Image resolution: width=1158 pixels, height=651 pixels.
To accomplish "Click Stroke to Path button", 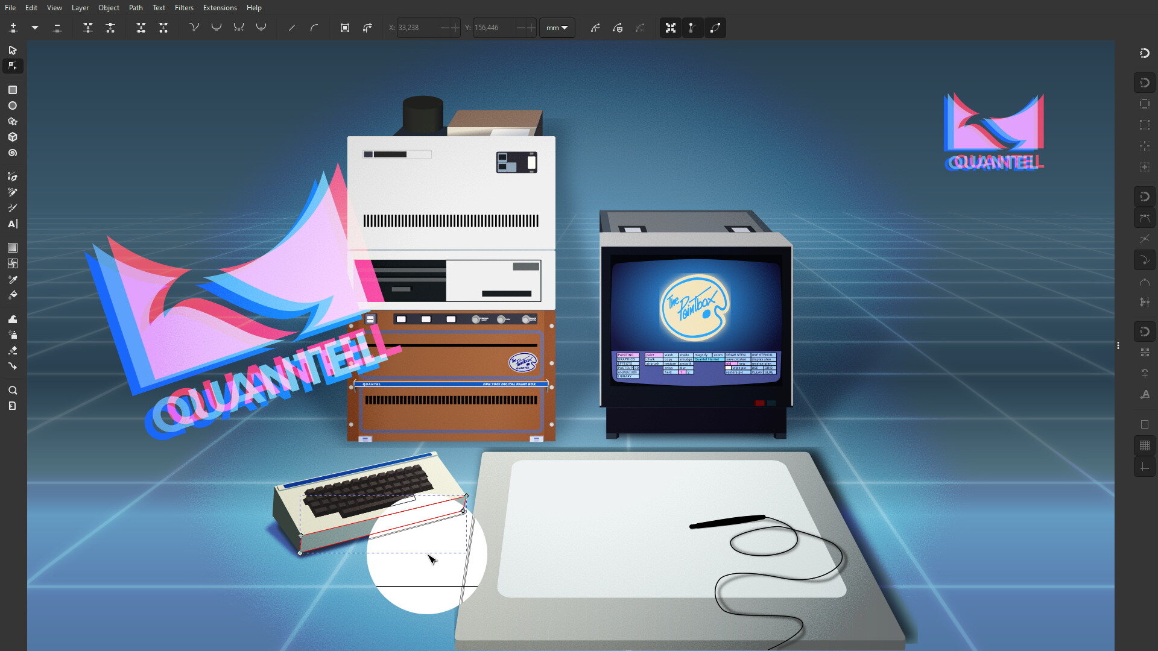I will (367, 28).
